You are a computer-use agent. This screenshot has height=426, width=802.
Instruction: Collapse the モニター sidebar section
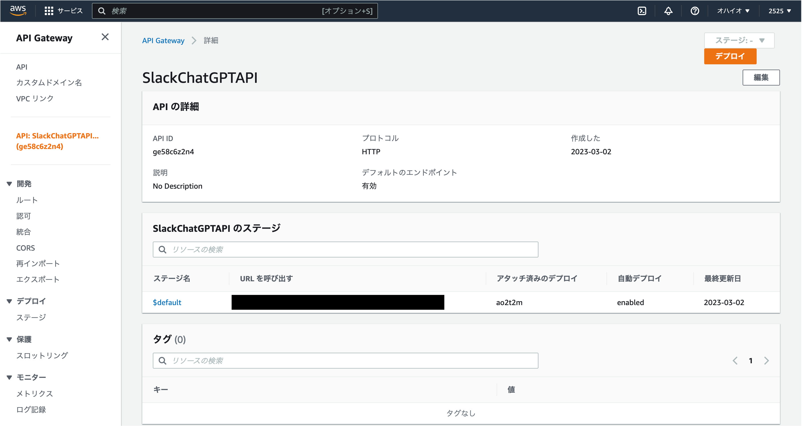(10, 377)
